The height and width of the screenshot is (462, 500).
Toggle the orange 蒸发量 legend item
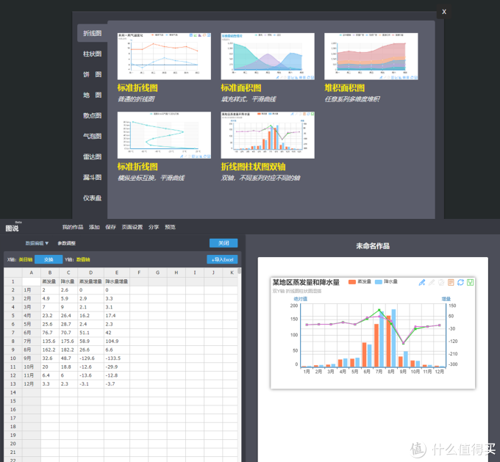[360, 281]
